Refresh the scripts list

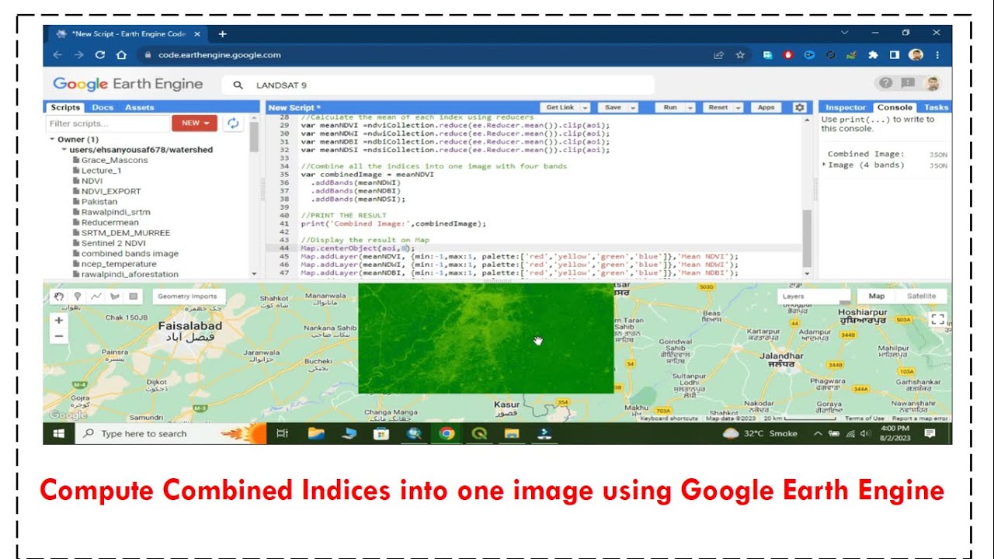233,123
